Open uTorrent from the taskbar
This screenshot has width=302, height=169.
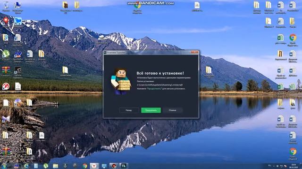[46, 166]
